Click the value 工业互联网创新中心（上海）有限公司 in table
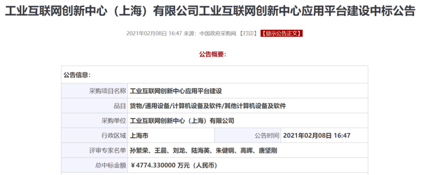Screen dimensions: 424x175 tap(182, 121)
